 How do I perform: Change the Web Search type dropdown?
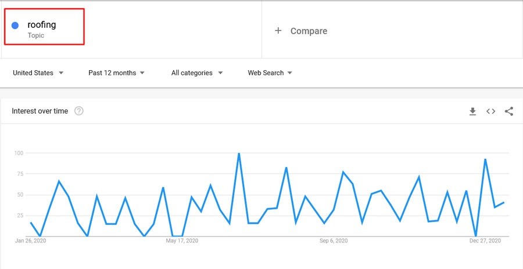pos(270,73)
